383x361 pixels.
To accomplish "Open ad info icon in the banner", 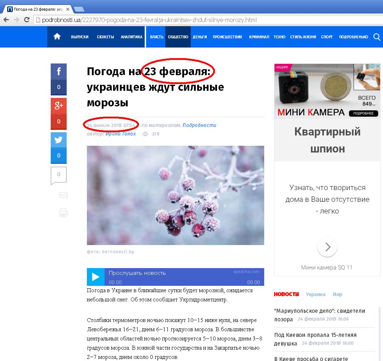I will pyautogui.click(x=372, y=66).
